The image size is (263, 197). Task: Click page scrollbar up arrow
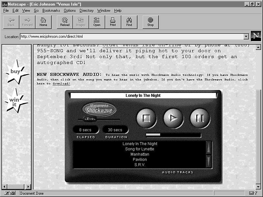point(258,47)
